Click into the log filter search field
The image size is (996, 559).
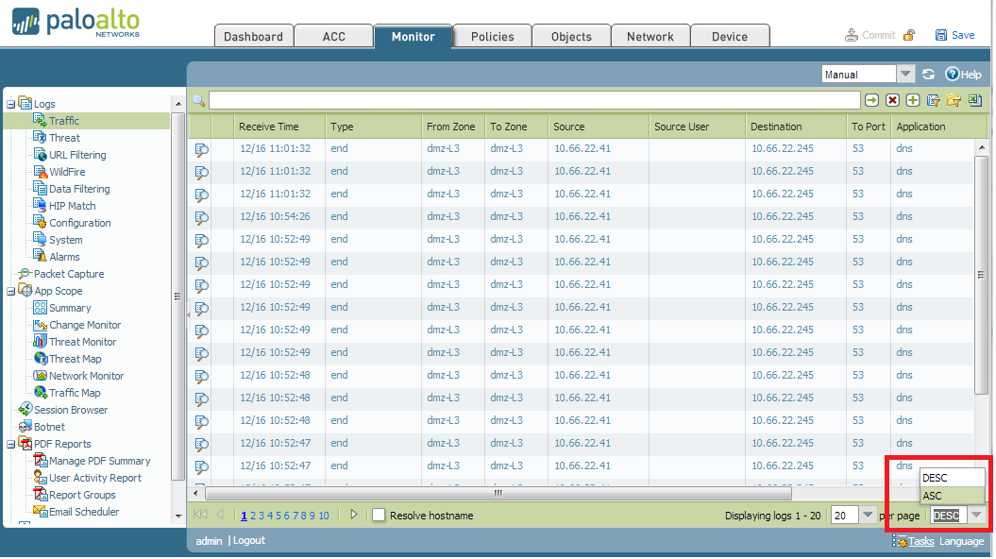tap(534, 100)
